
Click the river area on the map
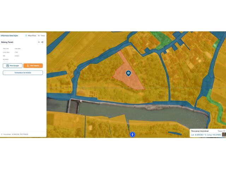coord(141,112)
